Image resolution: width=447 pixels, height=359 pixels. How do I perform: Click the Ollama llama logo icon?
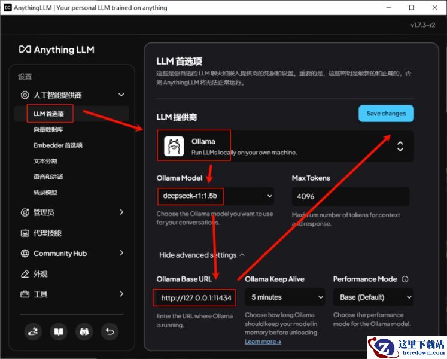[x=175, y=147]
